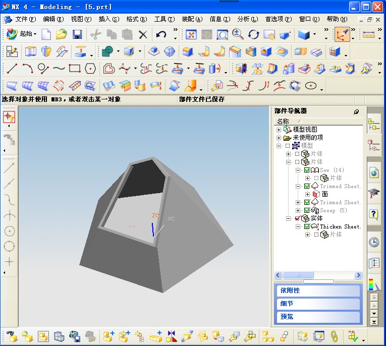Click the WCS coordinate system icon

(342, 34)
